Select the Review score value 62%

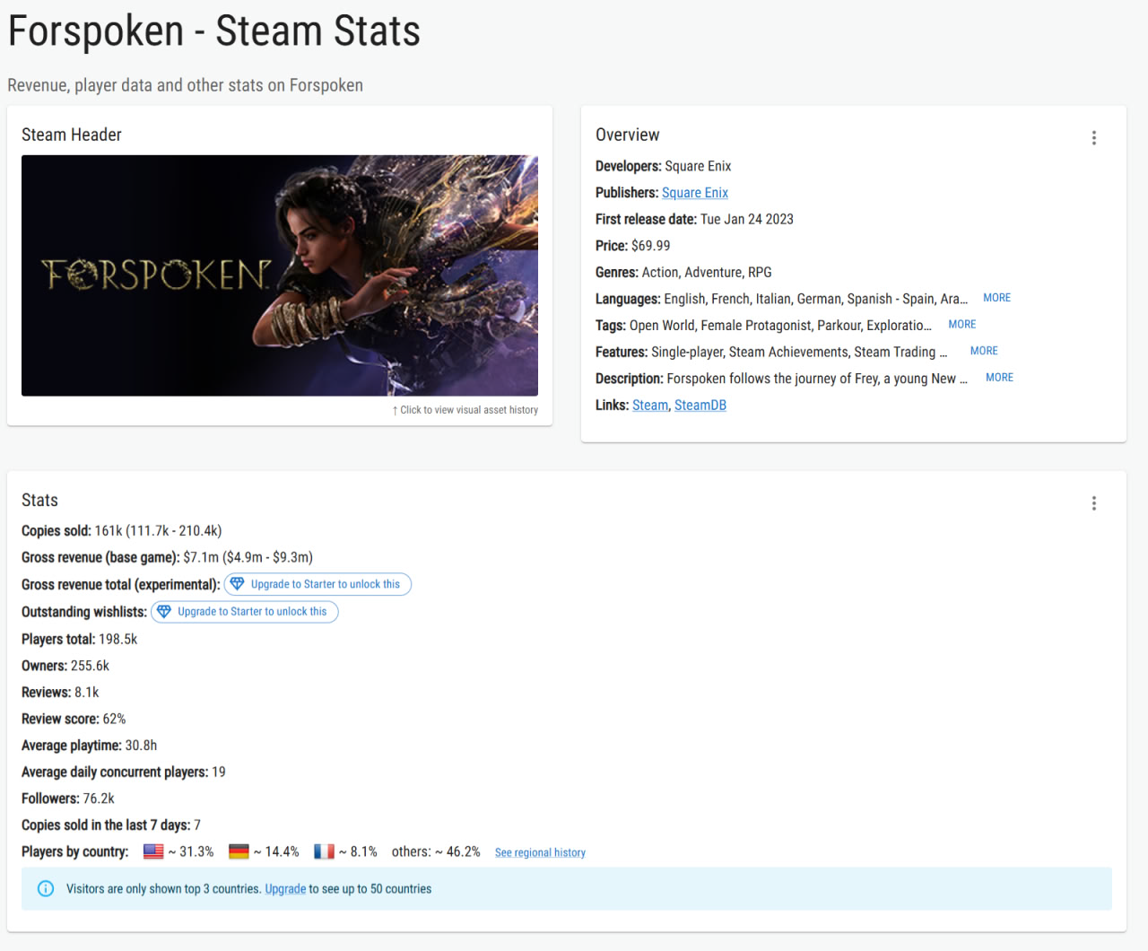tap(114, 720)
